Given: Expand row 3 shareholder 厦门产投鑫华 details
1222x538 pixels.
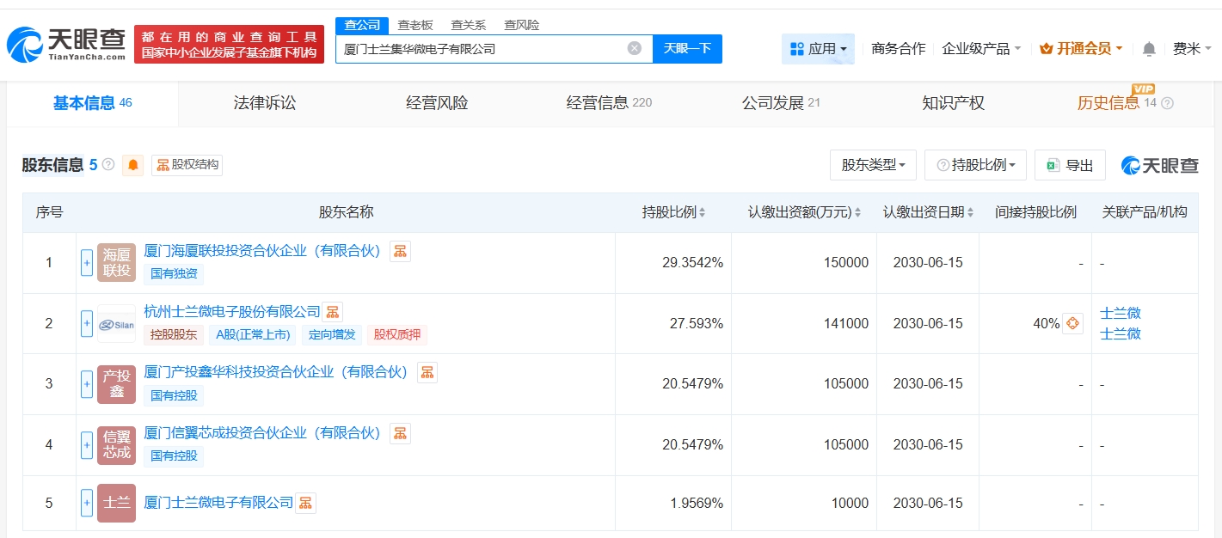Looking at the screenshot, I should coord(87,384).
